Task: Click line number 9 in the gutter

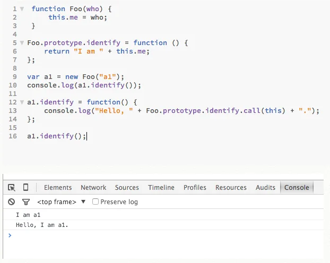Action: point(14,76)
